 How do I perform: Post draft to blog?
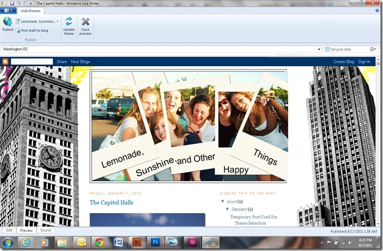[32, 31]
